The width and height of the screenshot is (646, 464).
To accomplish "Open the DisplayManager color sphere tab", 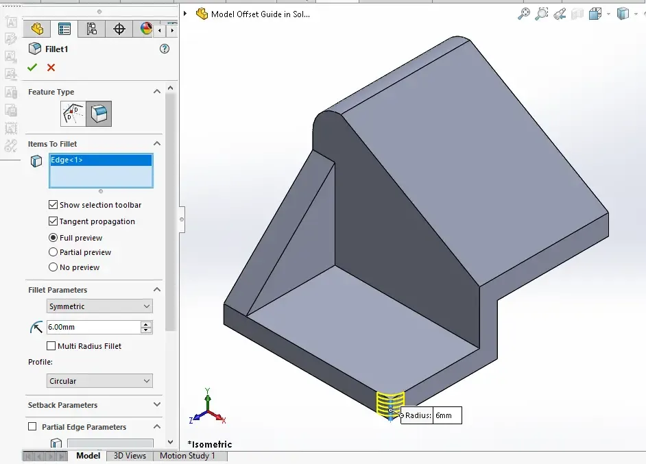I will coord(145,29).
